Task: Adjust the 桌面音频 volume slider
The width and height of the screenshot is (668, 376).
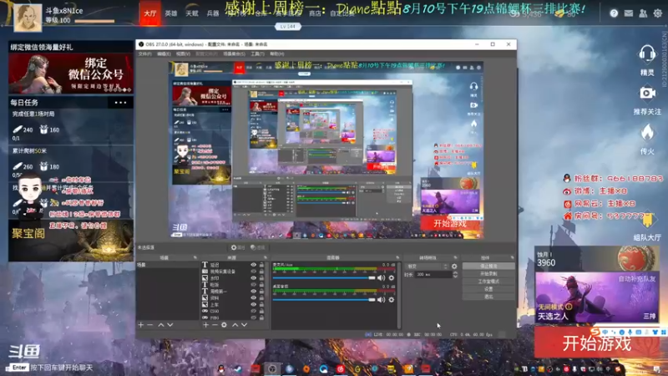Action: tap(324, 300)
